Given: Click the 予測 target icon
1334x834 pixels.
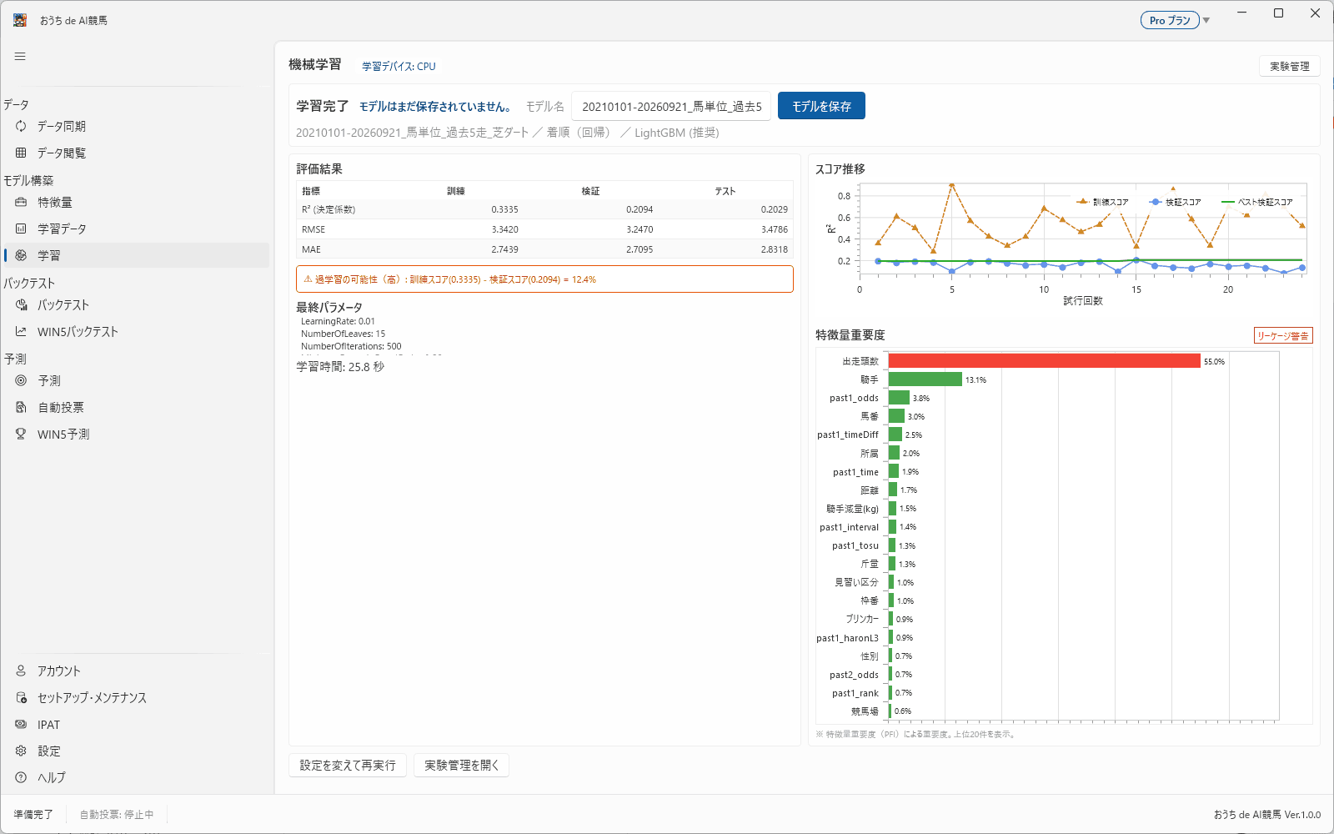Looking at the screenshot, I should 21,380.
